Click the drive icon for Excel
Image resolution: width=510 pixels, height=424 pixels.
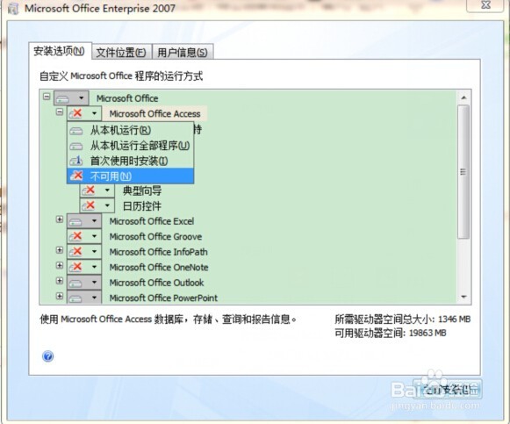(x=75, y=222)
